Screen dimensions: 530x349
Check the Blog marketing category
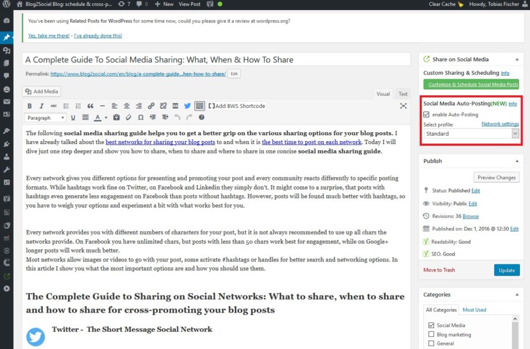[431, 334]
